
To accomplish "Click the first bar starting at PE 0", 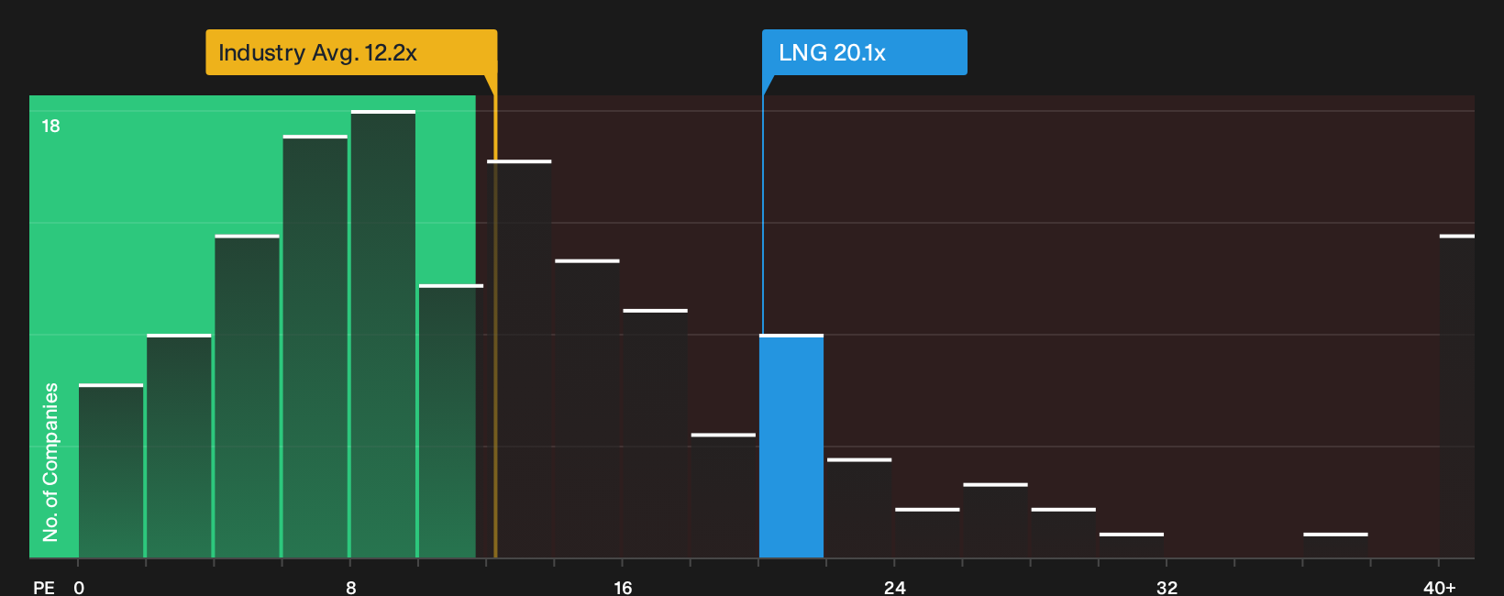I will coord(111,471).
